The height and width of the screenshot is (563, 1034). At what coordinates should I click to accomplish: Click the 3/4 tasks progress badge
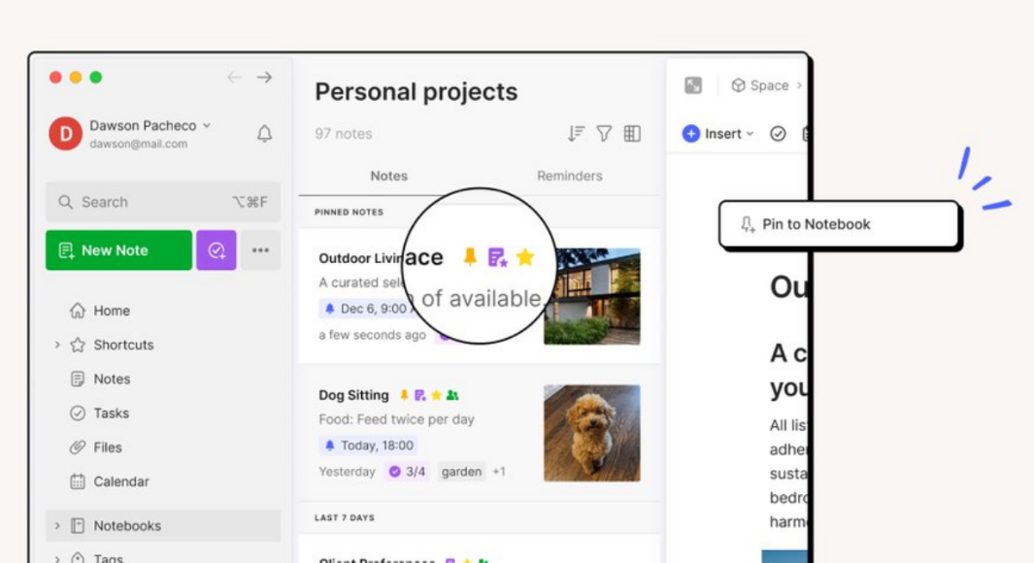coord(408,472)
